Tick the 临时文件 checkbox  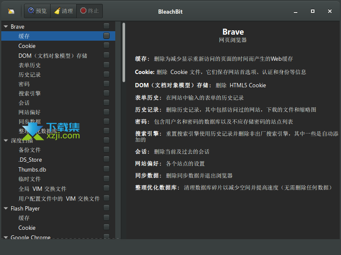pos(106,178)
